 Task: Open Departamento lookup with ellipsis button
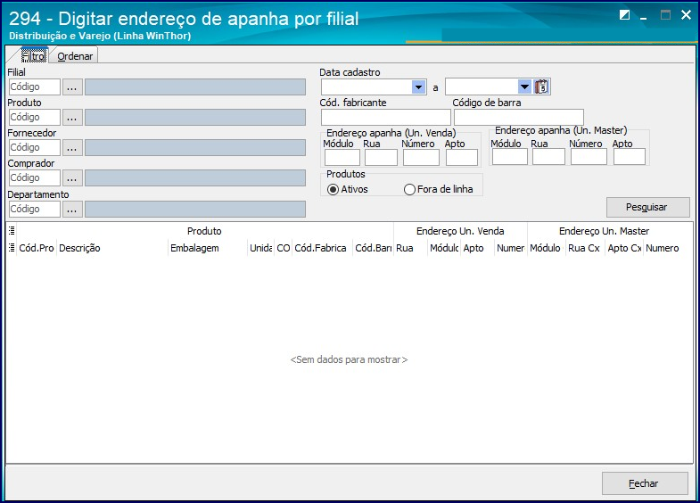click(72, 210)
